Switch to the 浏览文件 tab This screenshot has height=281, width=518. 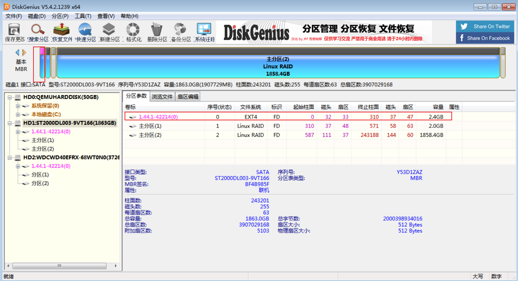click(162, 97)
